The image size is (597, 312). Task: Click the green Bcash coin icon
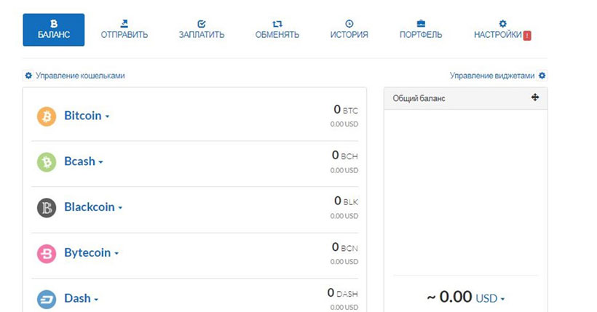[47, 162]
